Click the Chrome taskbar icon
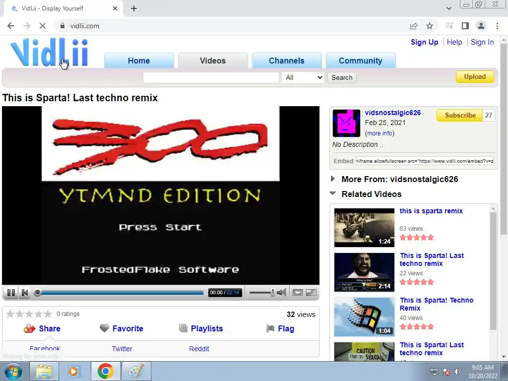 105,371
